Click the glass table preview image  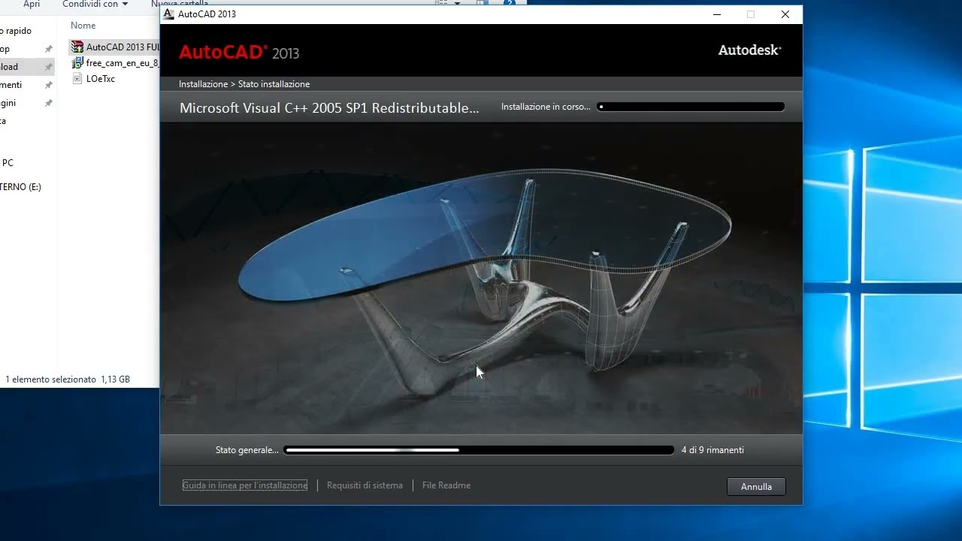[481, 278]
